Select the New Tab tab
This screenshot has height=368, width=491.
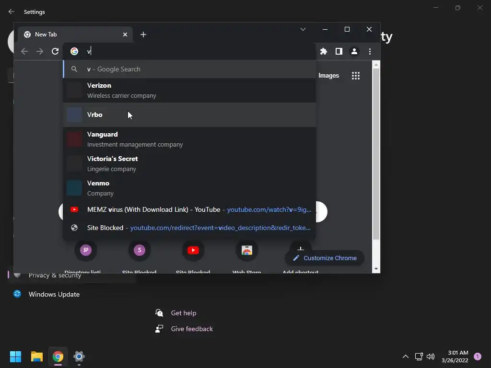(75, 34)
